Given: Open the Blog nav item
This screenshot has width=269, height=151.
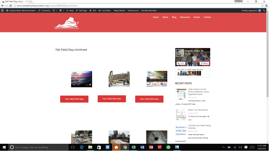Looking at the screenshot, I should coord(174,17).
